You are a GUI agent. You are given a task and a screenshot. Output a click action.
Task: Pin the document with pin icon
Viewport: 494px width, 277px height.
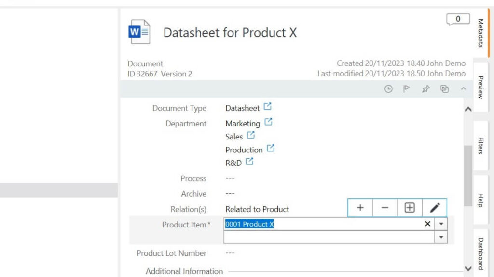425,89
